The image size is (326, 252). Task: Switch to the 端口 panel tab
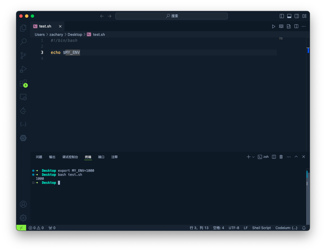tap(101, 157)
